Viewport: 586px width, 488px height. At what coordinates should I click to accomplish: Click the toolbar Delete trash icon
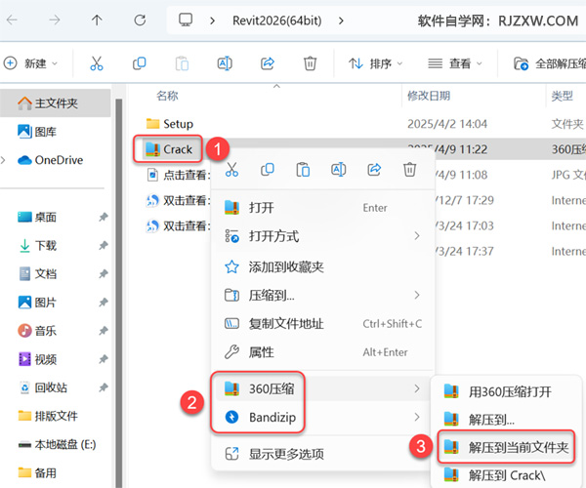tap(310, 63)
